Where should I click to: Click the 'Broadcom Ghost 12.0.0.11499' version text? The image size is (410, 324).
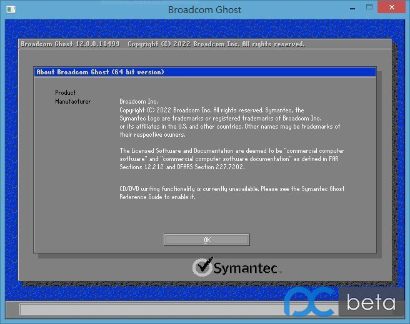71,44
